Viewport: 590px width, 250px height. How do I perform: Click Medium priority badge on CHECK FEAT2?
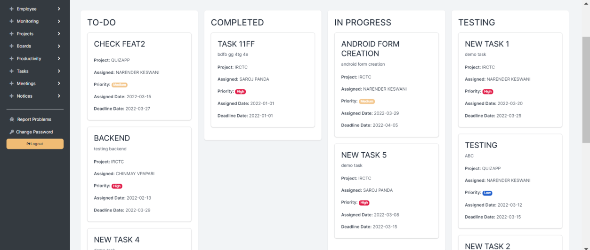(x=120, y=85)
